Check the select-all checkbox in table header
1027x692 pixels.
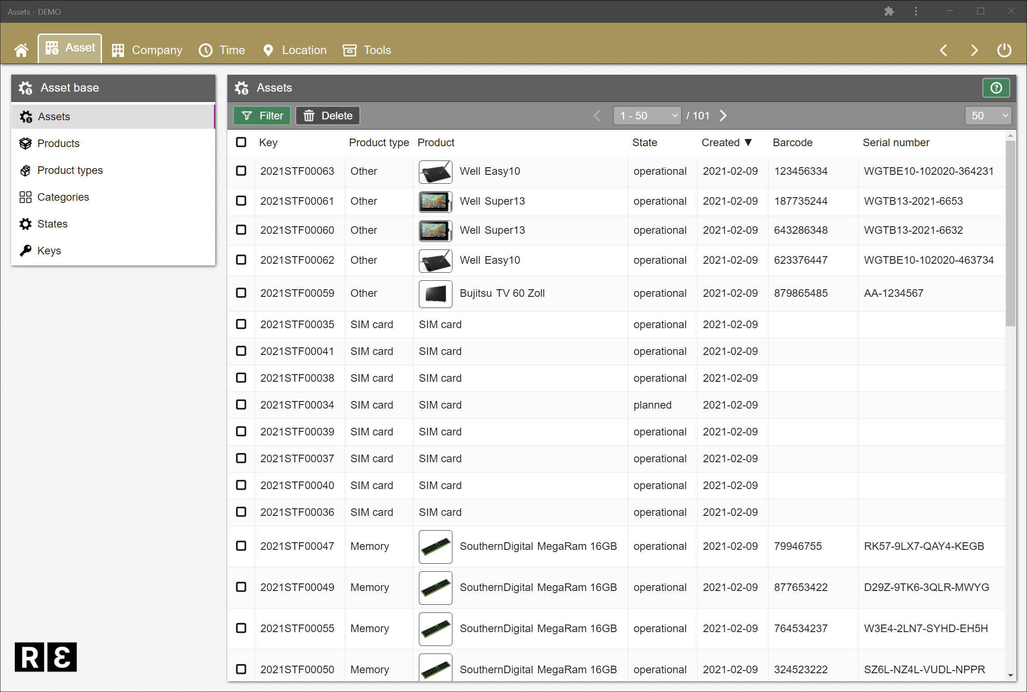pyautogui.click(x=241, y=142)
